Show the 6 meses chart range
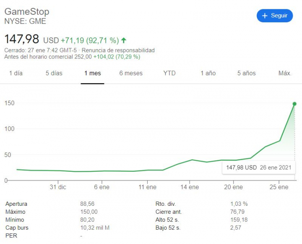The width and height of the screenshot is (302, 244). pos(131,73)
